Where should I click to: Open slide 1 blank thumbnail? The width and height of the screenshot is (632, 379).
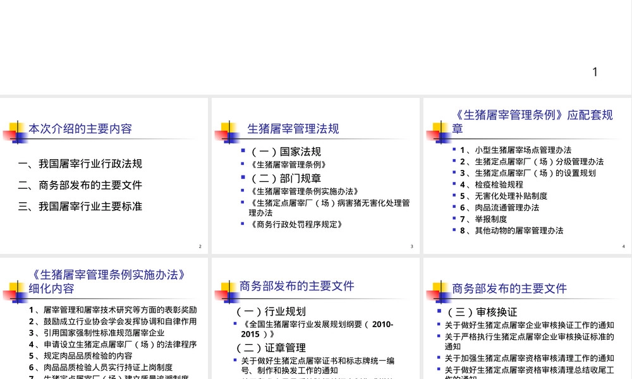tap(316, 47)
